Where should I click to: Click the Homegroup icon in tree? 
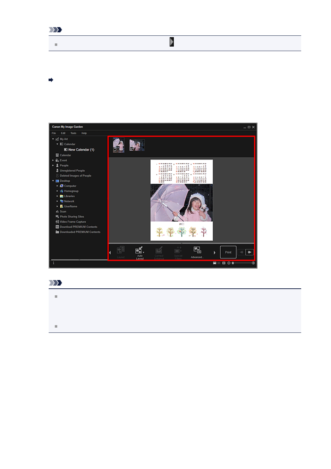[61, 191]
